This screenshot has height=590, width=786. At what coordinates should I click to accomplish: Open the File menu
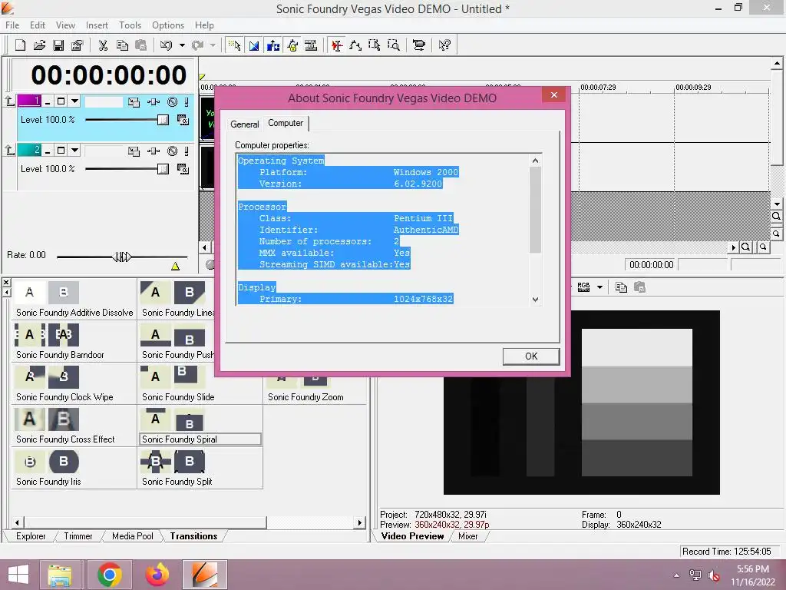12,25
